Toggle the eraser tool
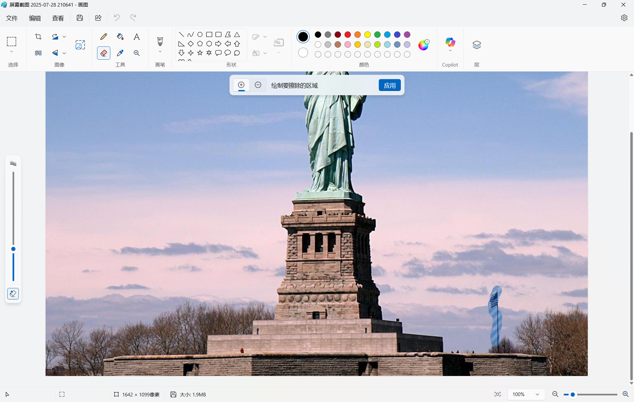The height and width of the screenshot is (402, 634). pos(104,53)
